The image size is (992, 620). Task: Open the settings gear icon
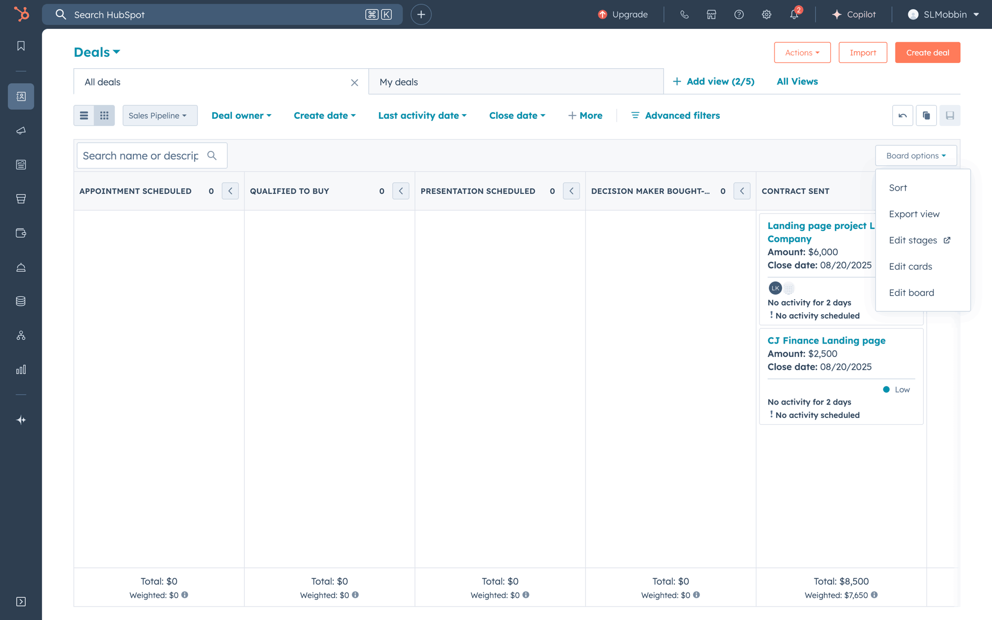point(766,14)
